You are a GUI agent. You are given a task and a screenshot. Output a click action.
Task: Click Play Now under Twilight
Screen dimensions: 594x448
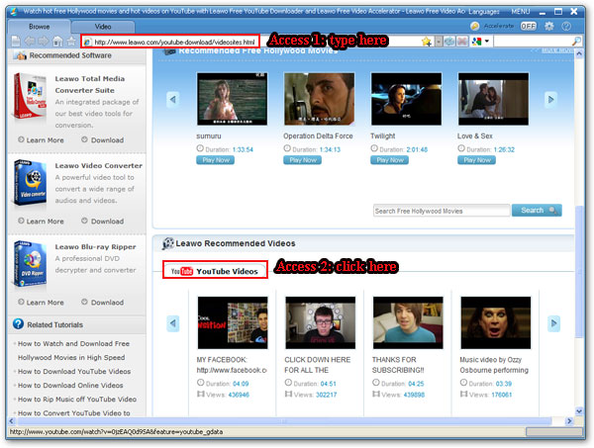click(389, 160)
